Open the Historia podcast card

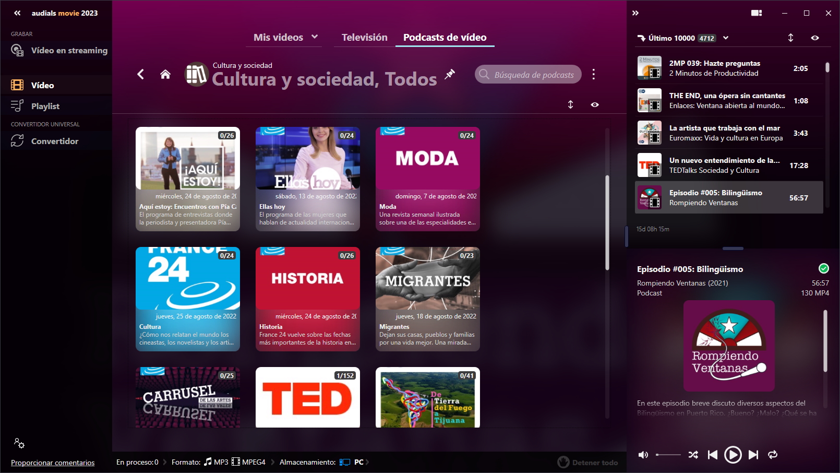tap(308, 299)
